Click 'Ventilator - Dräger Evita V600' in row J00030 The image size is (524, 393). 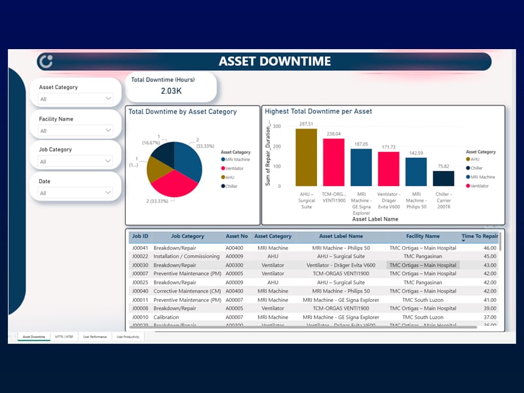[341, 265]
